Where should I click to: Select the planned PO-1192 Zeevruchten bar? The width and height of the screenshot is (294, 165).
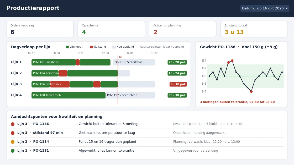click(130, 95)
